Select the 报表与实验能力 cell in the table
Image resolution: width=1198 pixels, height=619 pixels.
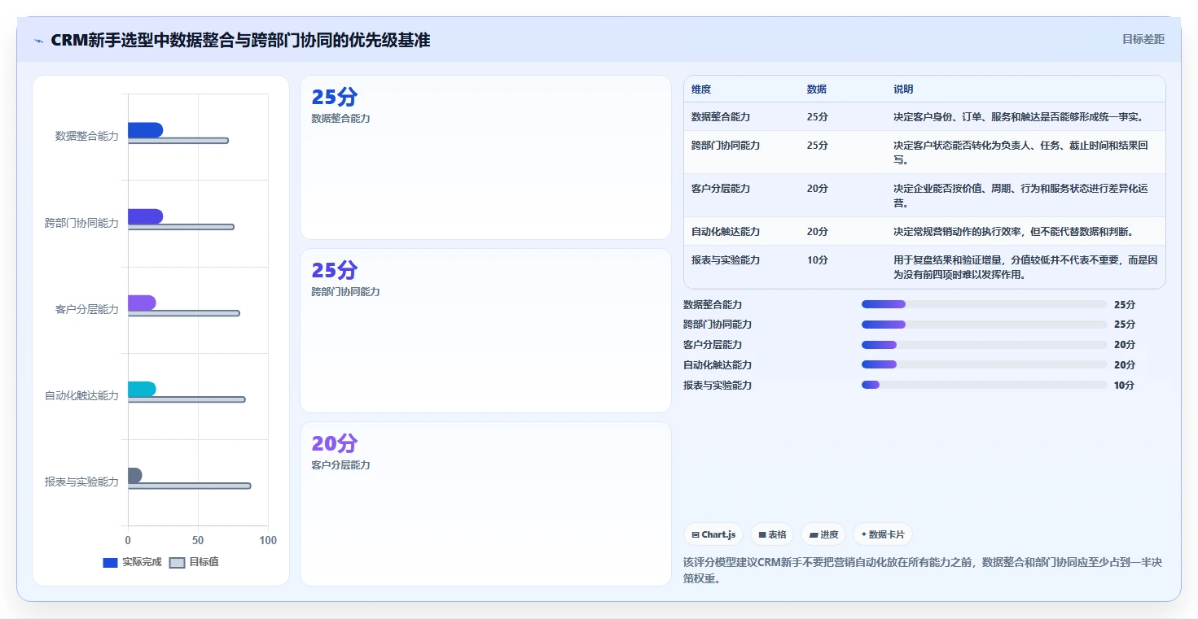point(726,260)
